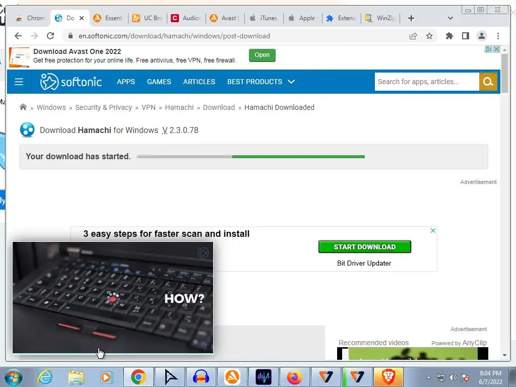Click the Softonic logo
This screenshot has height=387, width=516.
pyautogui.click(x=71, y=82)
